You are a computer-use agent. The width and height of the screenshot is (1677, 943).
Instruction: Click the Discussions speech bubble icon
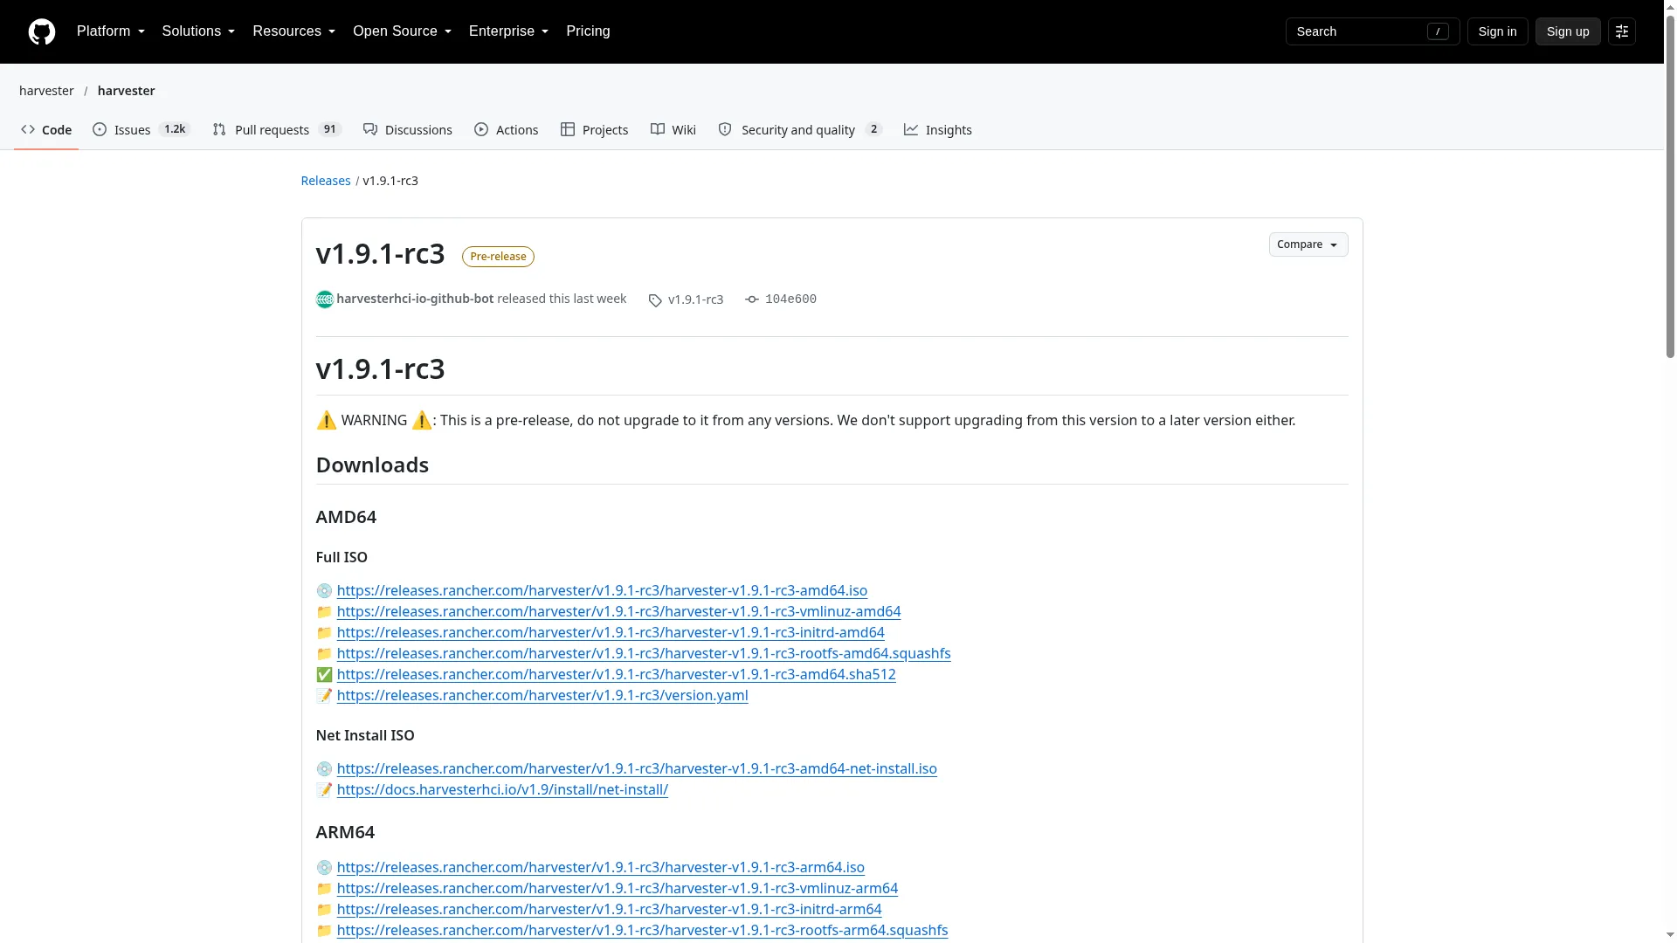(x=370, y=129)
